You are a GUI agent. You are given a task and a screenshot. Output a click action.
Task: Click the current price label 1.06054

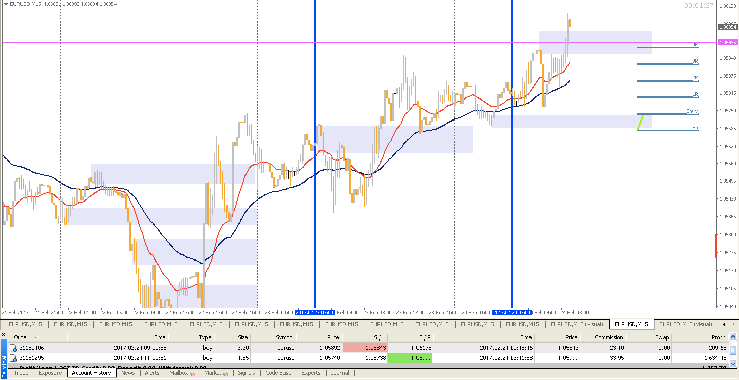pyautogui.click(x=727, y=27)
